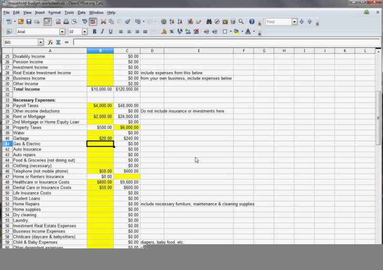Select row 31 header
This screenshot has width=383, height=270.
(x=7, y=89)
